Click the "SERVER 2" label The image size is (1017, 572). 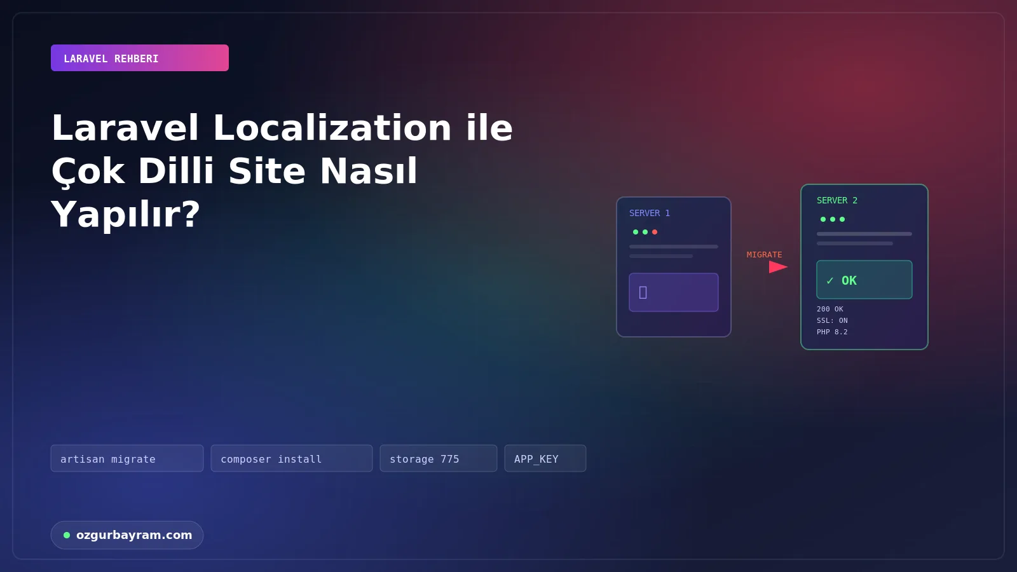tap(837, 200)
